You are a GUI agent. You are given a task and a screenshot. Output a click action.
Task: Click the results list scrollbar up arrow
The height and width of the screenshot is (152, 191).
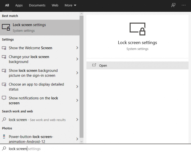click(x=82, y=14)
